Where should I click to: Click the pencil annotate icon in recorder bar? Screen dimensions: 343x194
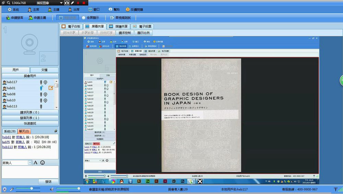[x=72, y=3]
